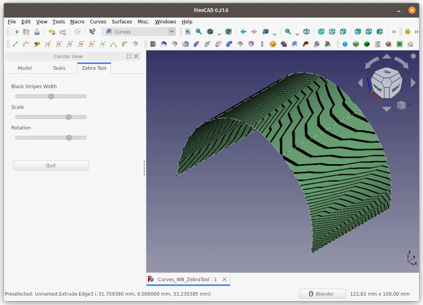Save the document with the save icon
Screen dimensions: 423x305
point(37,32)
